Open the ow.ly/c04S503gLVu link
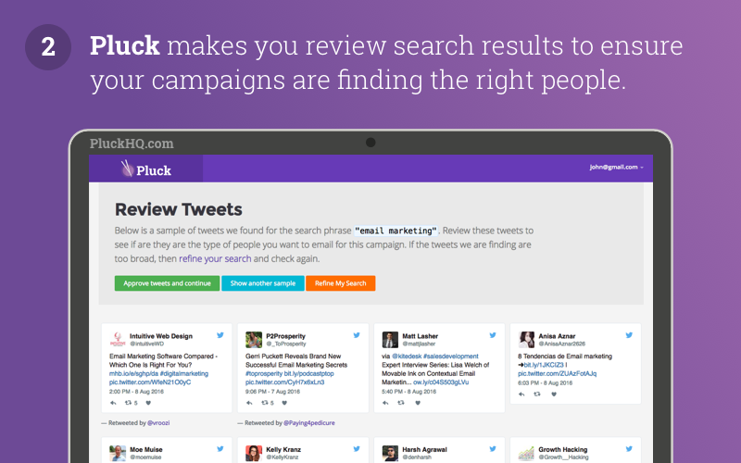Image resolution: width=741 pixels, height=463 pixels. point(441,382)
